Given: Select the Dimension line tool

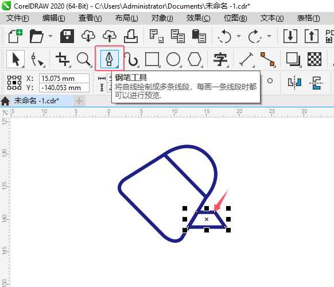Looking at the screenshot, I should coord(246,59).
